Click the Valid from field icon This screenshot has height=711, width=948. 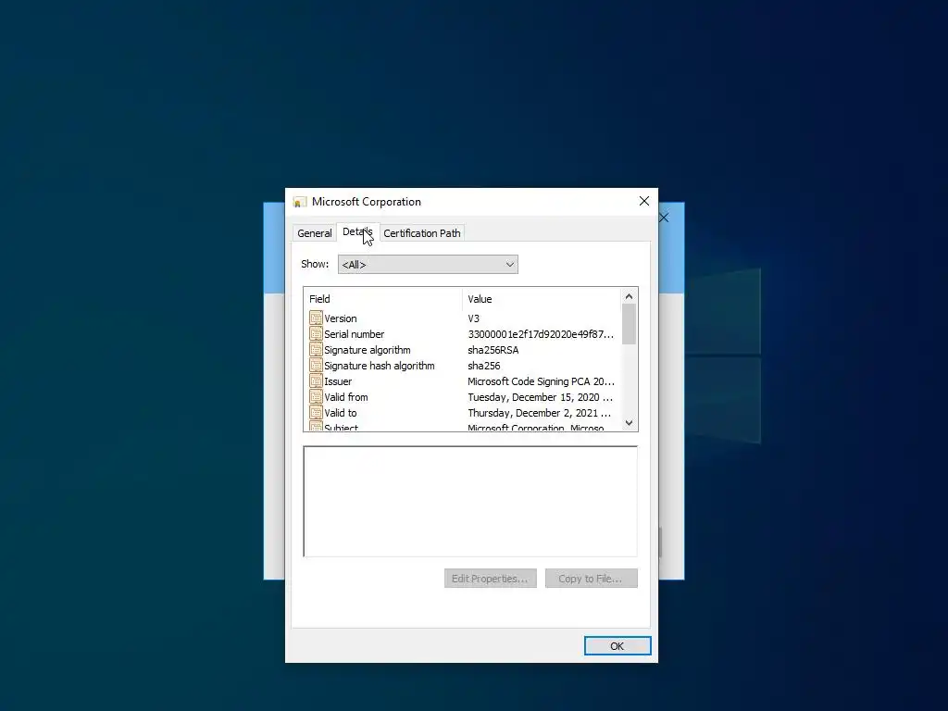[x=316, y=396]
